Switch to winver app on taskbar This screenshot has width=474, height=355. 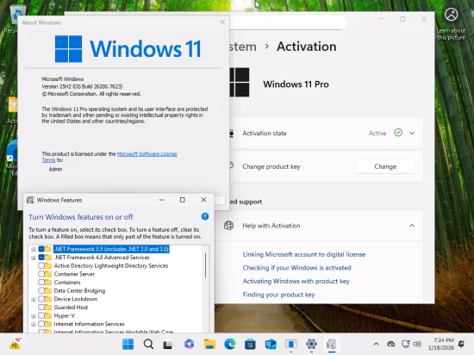(290, 344)
